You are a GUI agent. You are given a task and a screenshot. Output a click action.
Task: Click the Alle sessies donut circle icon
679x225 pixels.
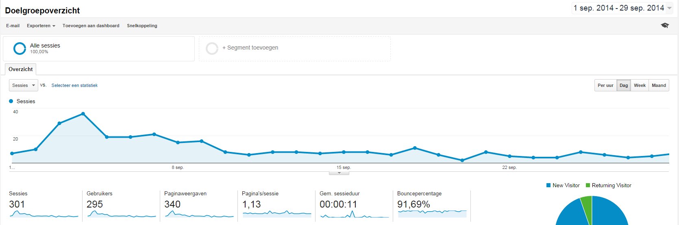pos(20,48)
